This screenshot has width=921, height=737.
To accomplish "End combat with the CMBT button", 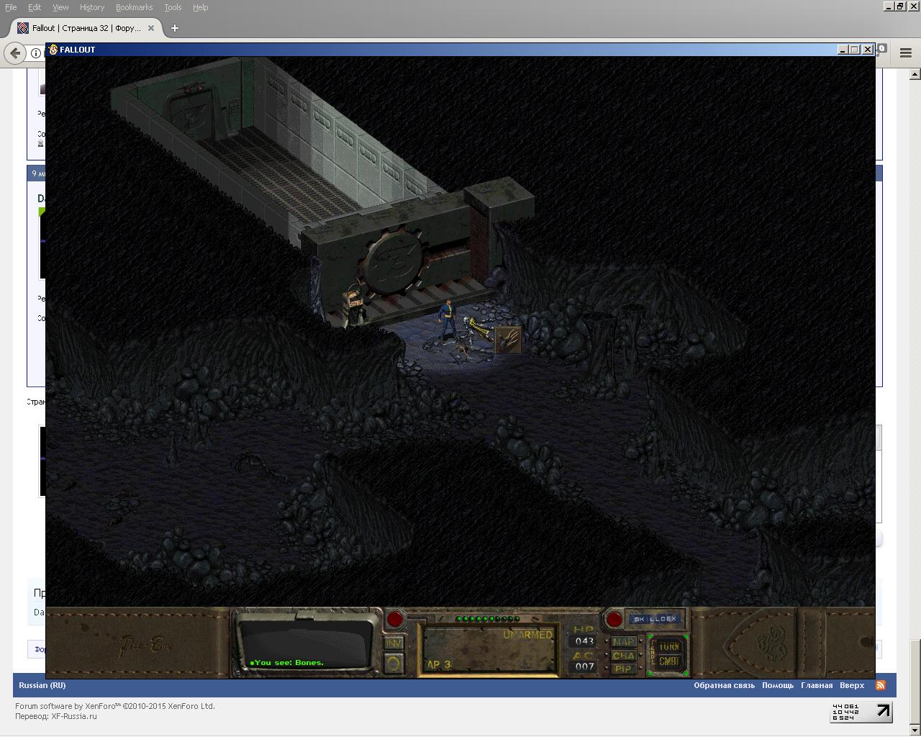I will pyautogui.click(x=669, y=661).
